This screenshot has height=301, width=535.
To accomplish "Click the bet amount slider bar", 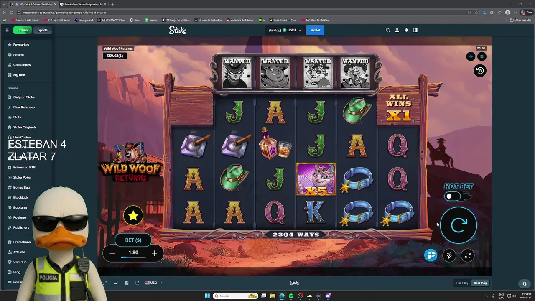I will click(x=133, y=258).
